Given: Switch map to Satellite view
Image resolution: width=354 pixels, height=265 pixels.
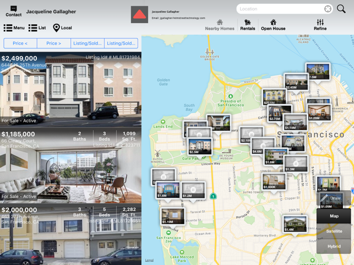Looking at the screenshot, I should coord(334,231).
